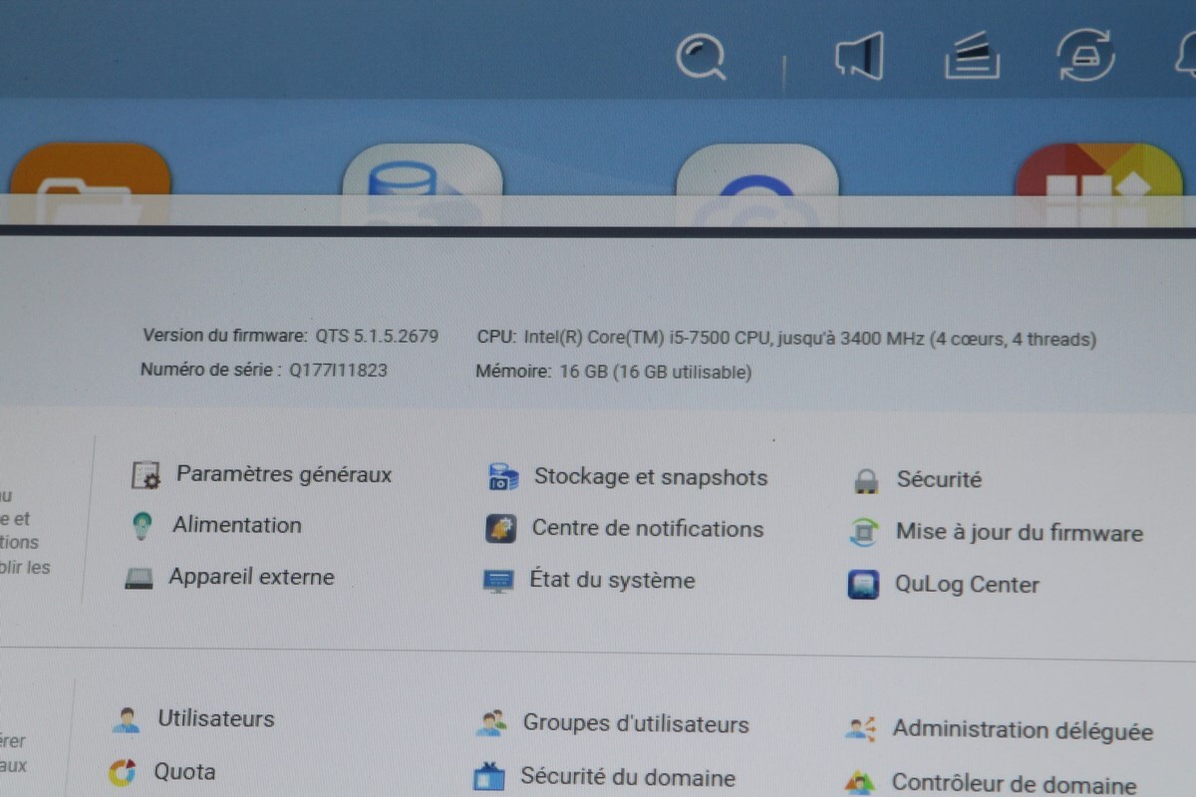Open Paramètres généraux settings
The height and width of the screenshot is (797, 1196).
point(284,474)
